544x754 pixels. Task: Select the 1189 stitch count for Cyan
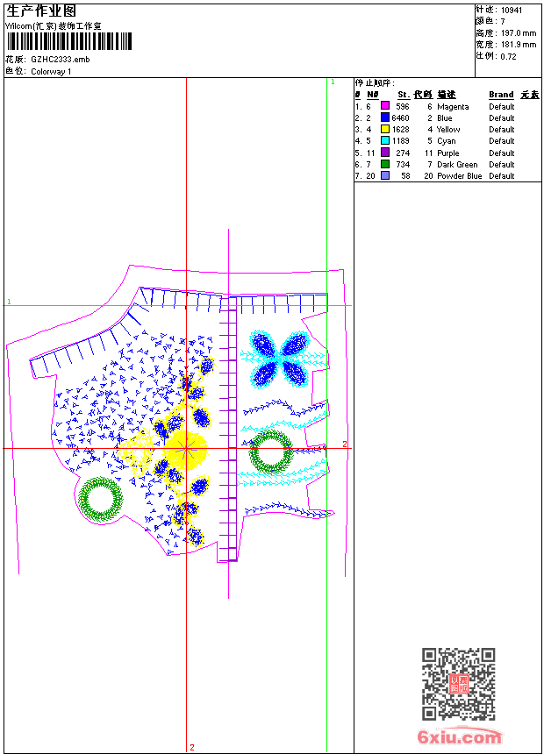tap(400, 141)
